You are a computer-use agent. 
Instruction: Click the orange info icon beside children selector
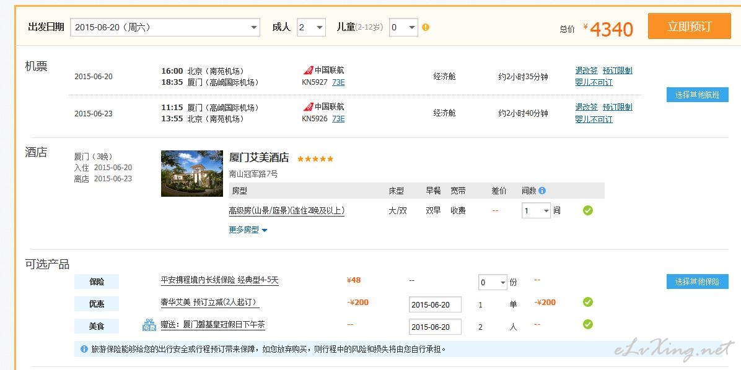[425, 27]
